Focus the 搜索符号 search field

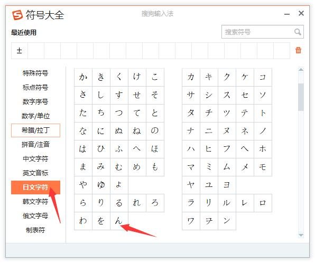[x=262, y=32]
